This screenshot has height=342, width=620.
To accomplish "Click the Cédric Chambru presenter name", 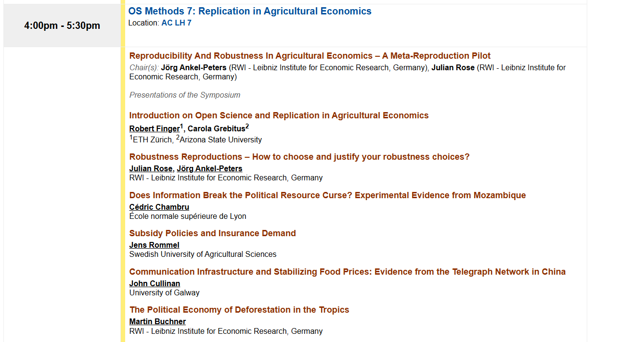I will point(159,207).
